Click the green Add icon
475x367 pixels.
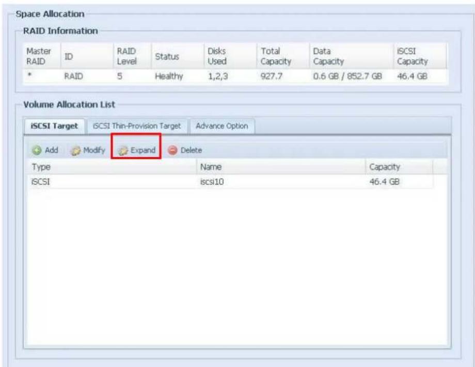tap(37, 150)
